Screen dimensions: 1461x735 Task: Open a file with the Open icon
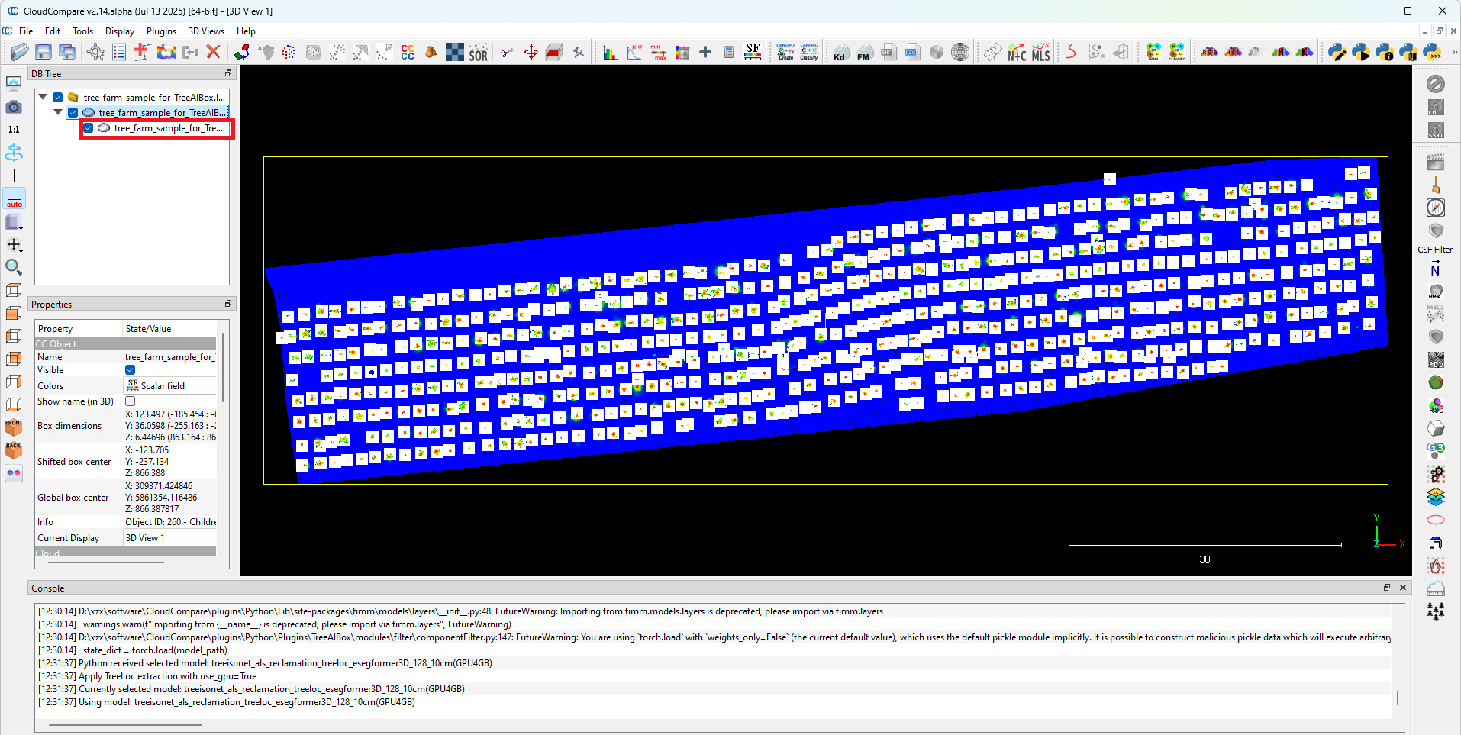point(20,52)
